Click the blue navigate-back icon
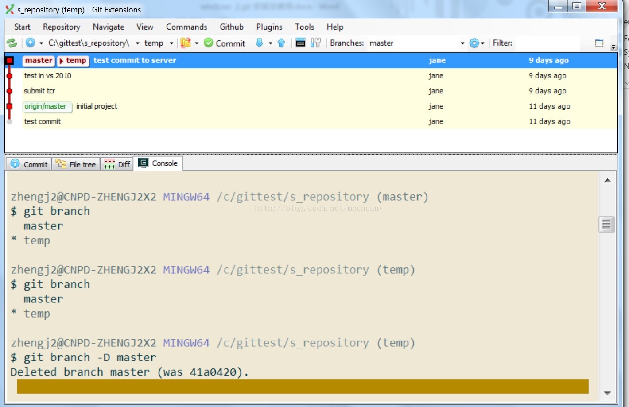Screen dimensions: 629x407 pyautogui.click(x=30, y=43)
